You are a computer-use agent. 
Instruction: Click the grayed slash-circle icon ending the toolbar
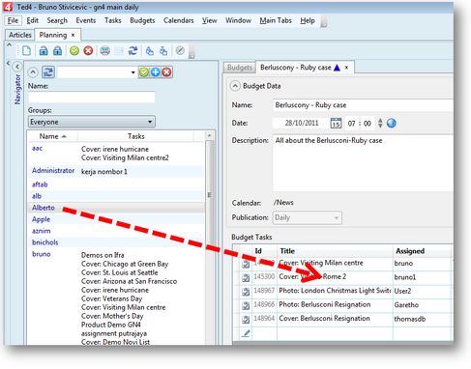180,50
